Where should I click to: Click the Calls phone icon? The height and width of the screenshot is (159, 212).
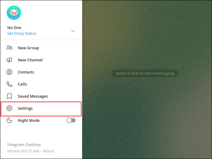pos(9,84)
